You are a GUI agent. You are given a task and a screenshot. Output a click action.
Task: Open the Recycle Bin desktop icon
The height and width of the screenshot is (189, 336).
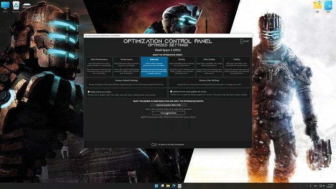[x=16, y=6]
